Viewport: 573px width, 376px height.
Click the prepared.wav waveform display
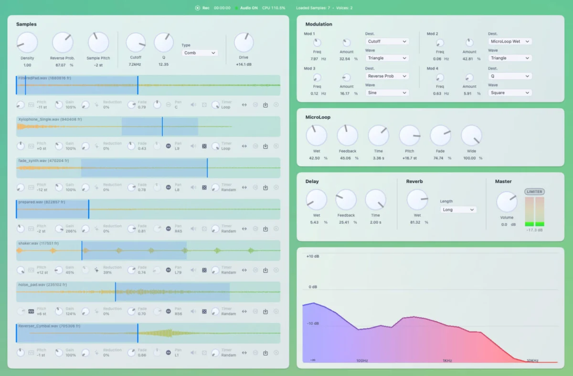point(148,209)
